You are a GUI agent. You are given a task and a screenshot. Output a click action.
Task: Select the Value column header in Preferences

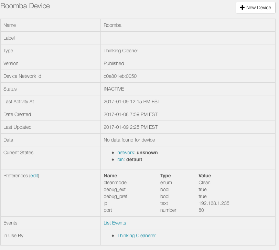(205, 176)
